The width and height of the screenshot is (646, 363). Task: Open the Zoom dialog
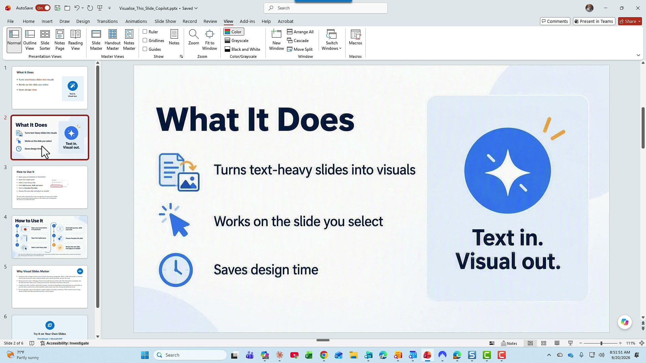[x=193, y=37]
